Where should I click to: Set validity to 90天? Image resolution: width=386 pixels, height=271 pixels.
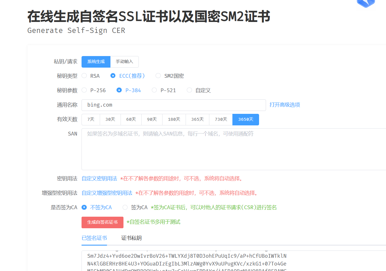152,120
